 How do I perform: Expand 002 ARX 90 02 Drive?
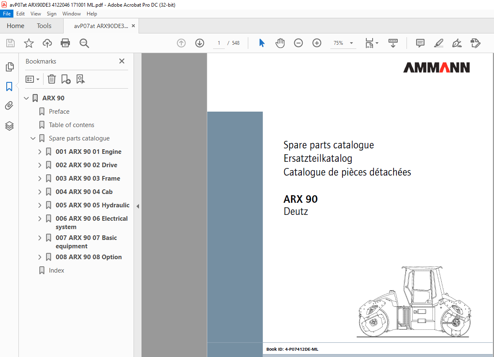click(x=40, y=165)
